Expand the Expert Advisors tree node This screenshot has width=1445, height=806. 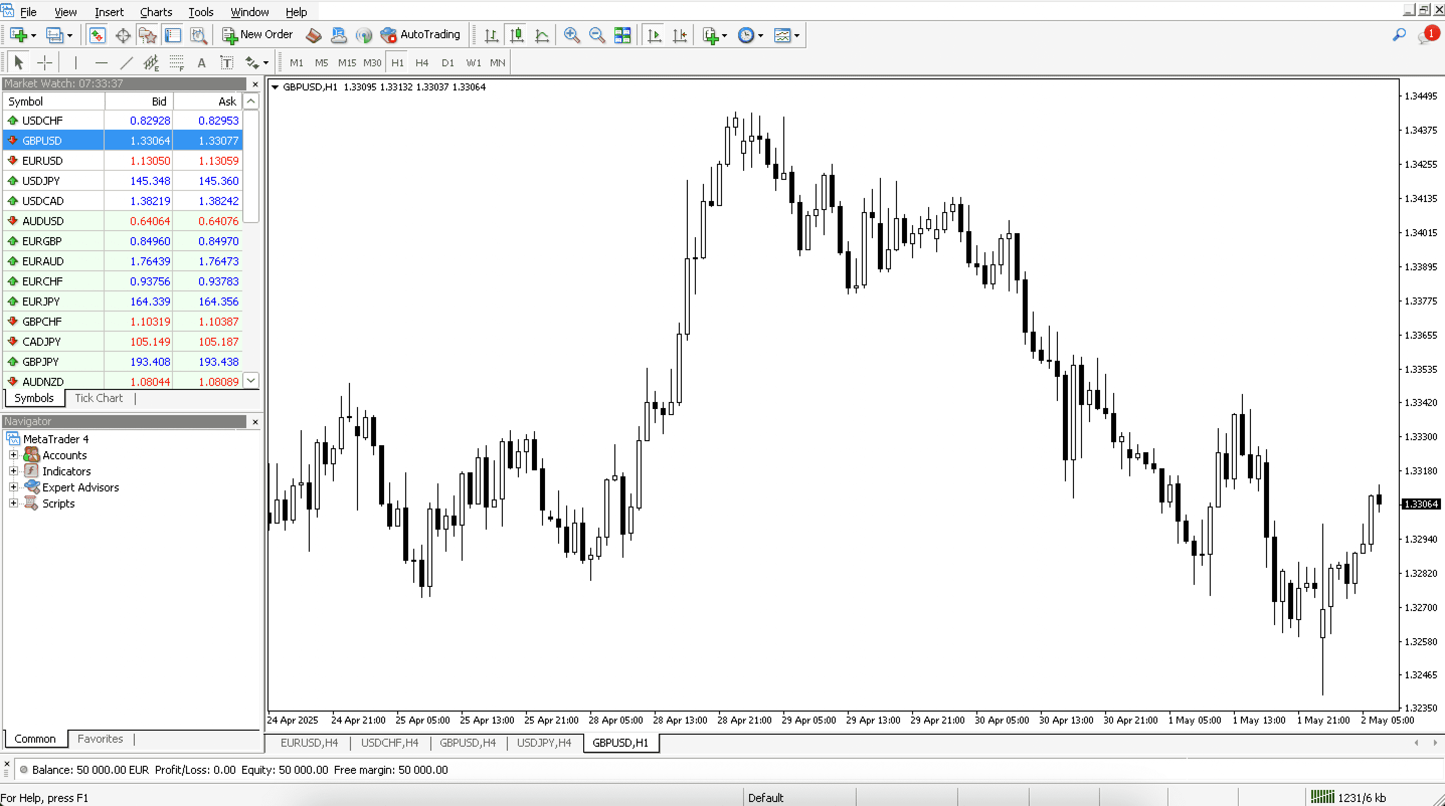click(14, 487)
